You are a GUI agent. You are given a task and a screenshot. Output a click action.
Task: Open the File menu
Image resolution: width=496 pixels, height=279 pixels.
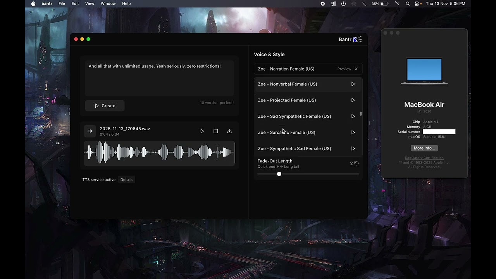coord(62,3)
